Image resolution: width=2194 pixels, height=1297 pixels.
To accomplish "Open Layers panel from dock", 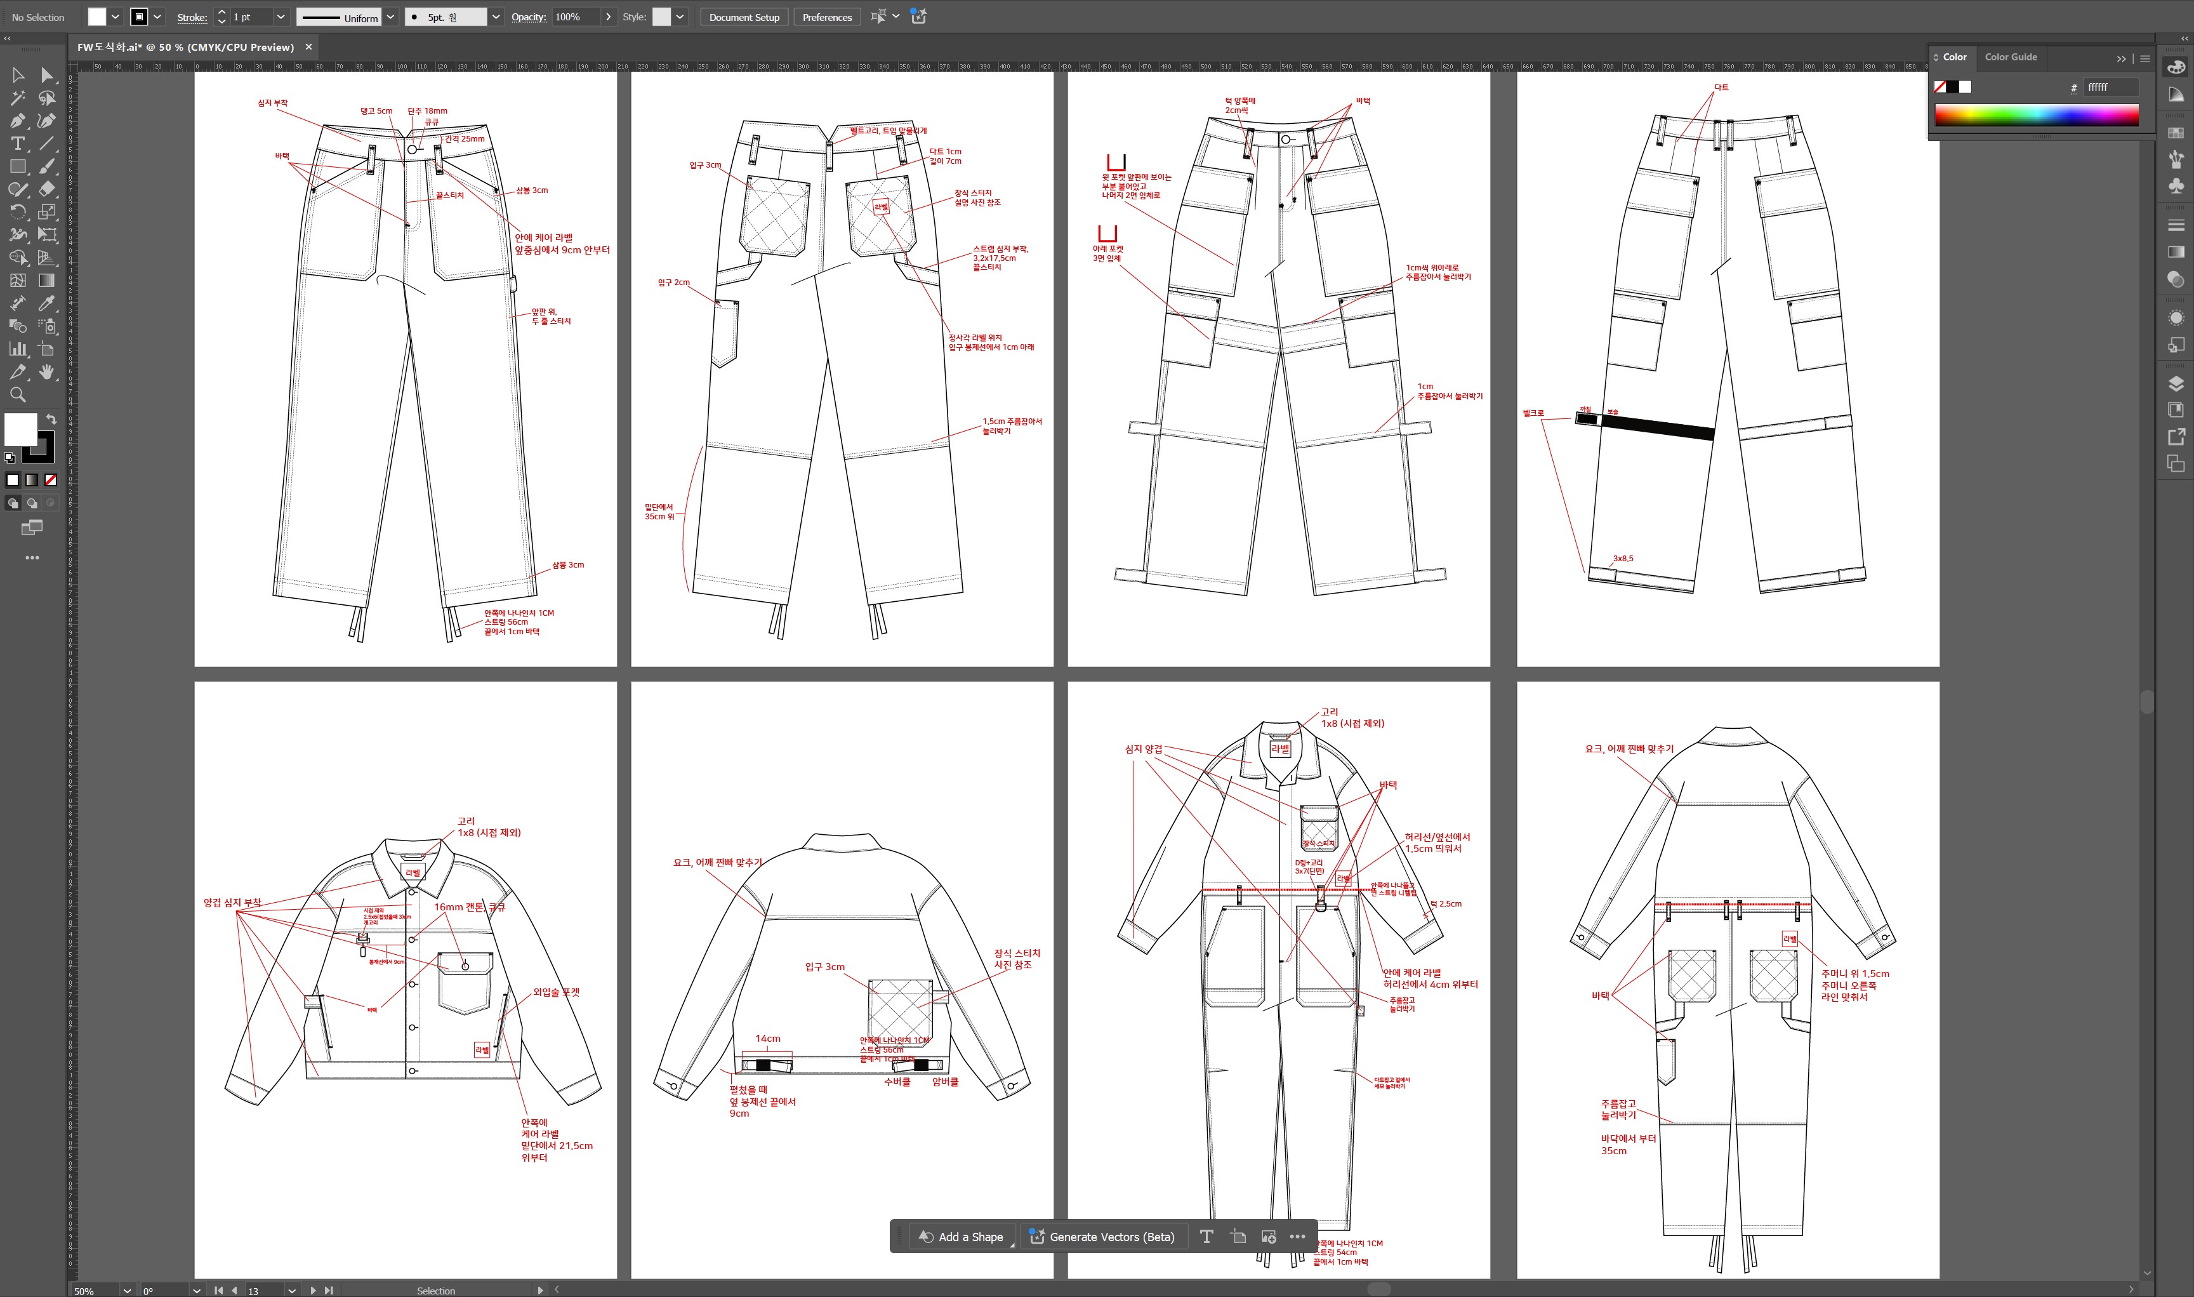I will (x=2176, y=383).
